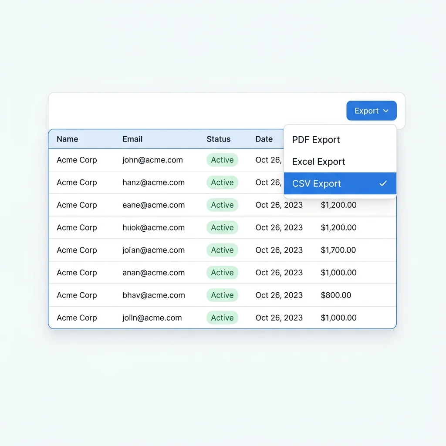Click the Status column header
This screenshot has width=446, height=446.
219,139
